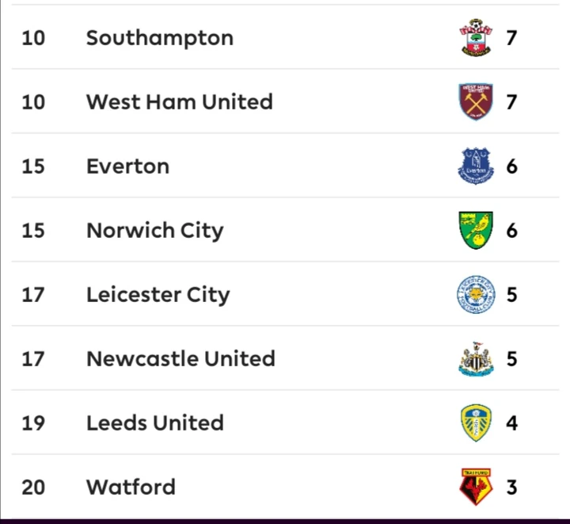Select the Norwich City canary crest

(x=476, y=230)
